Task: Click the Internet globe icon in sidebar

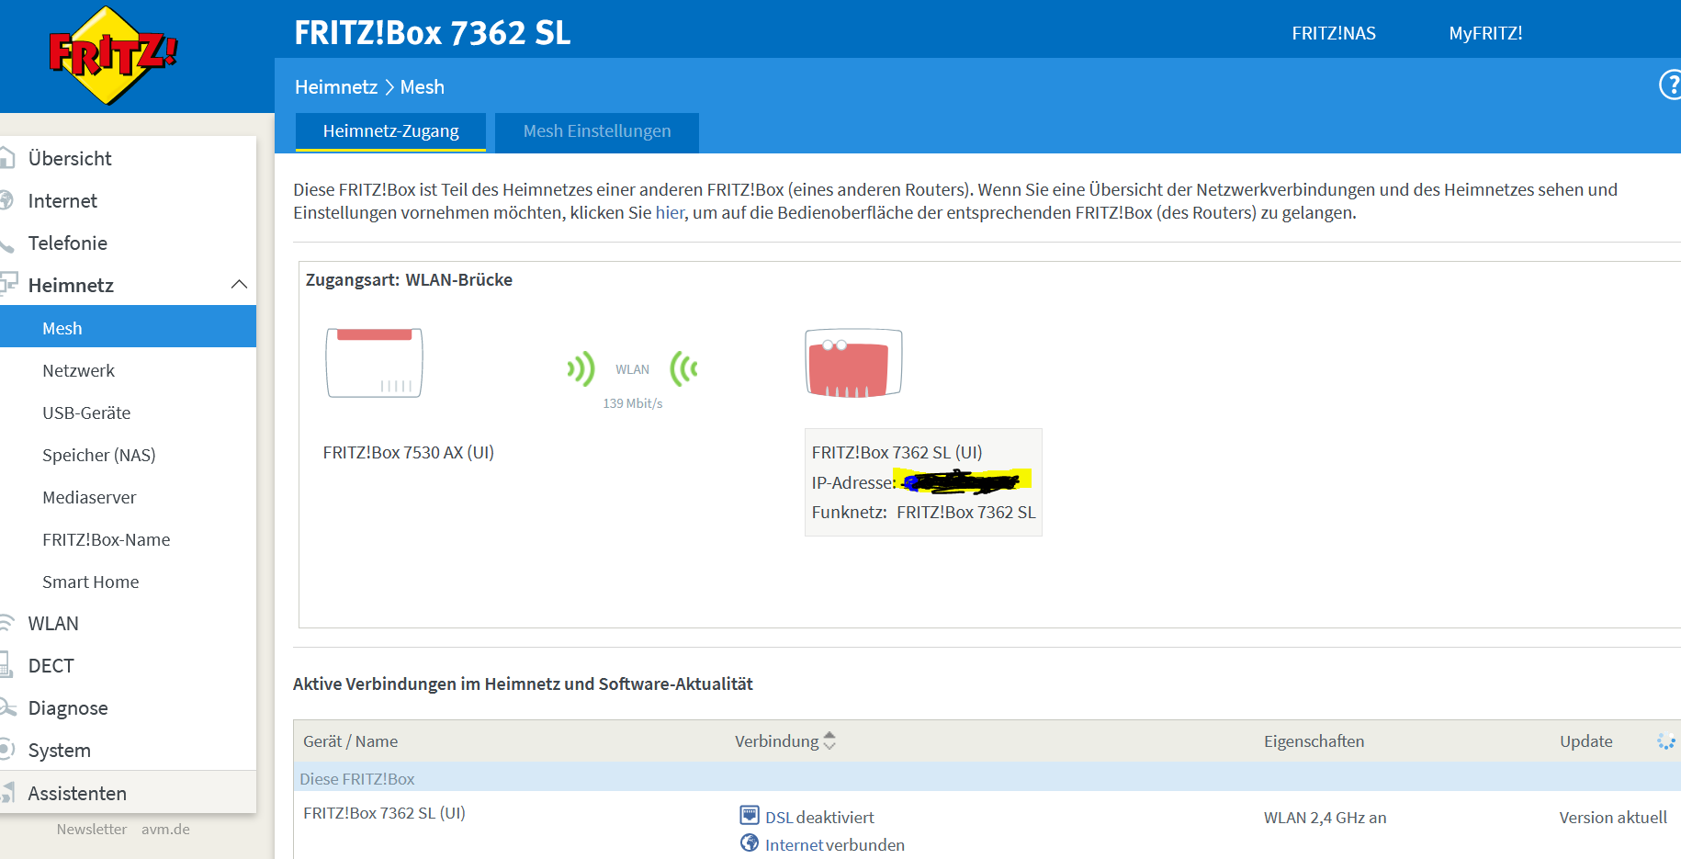Action: pyautogui.click(x=6, y=200)
